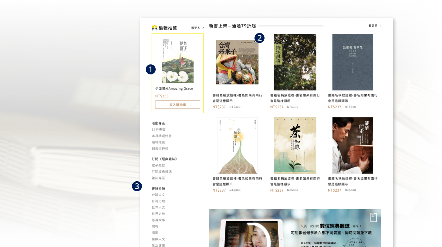
Task: Select the 籽木林森 book cover
Action: point(295,62)
